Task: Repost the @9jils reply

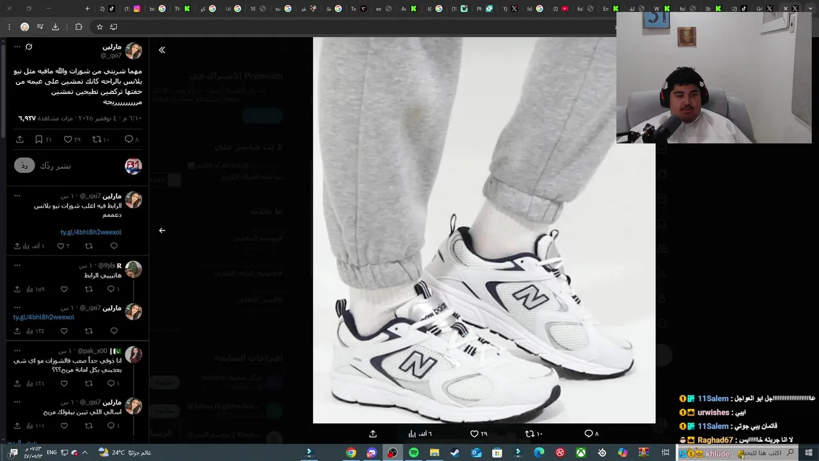Action: pyautogui.click(x=89, y=289)
